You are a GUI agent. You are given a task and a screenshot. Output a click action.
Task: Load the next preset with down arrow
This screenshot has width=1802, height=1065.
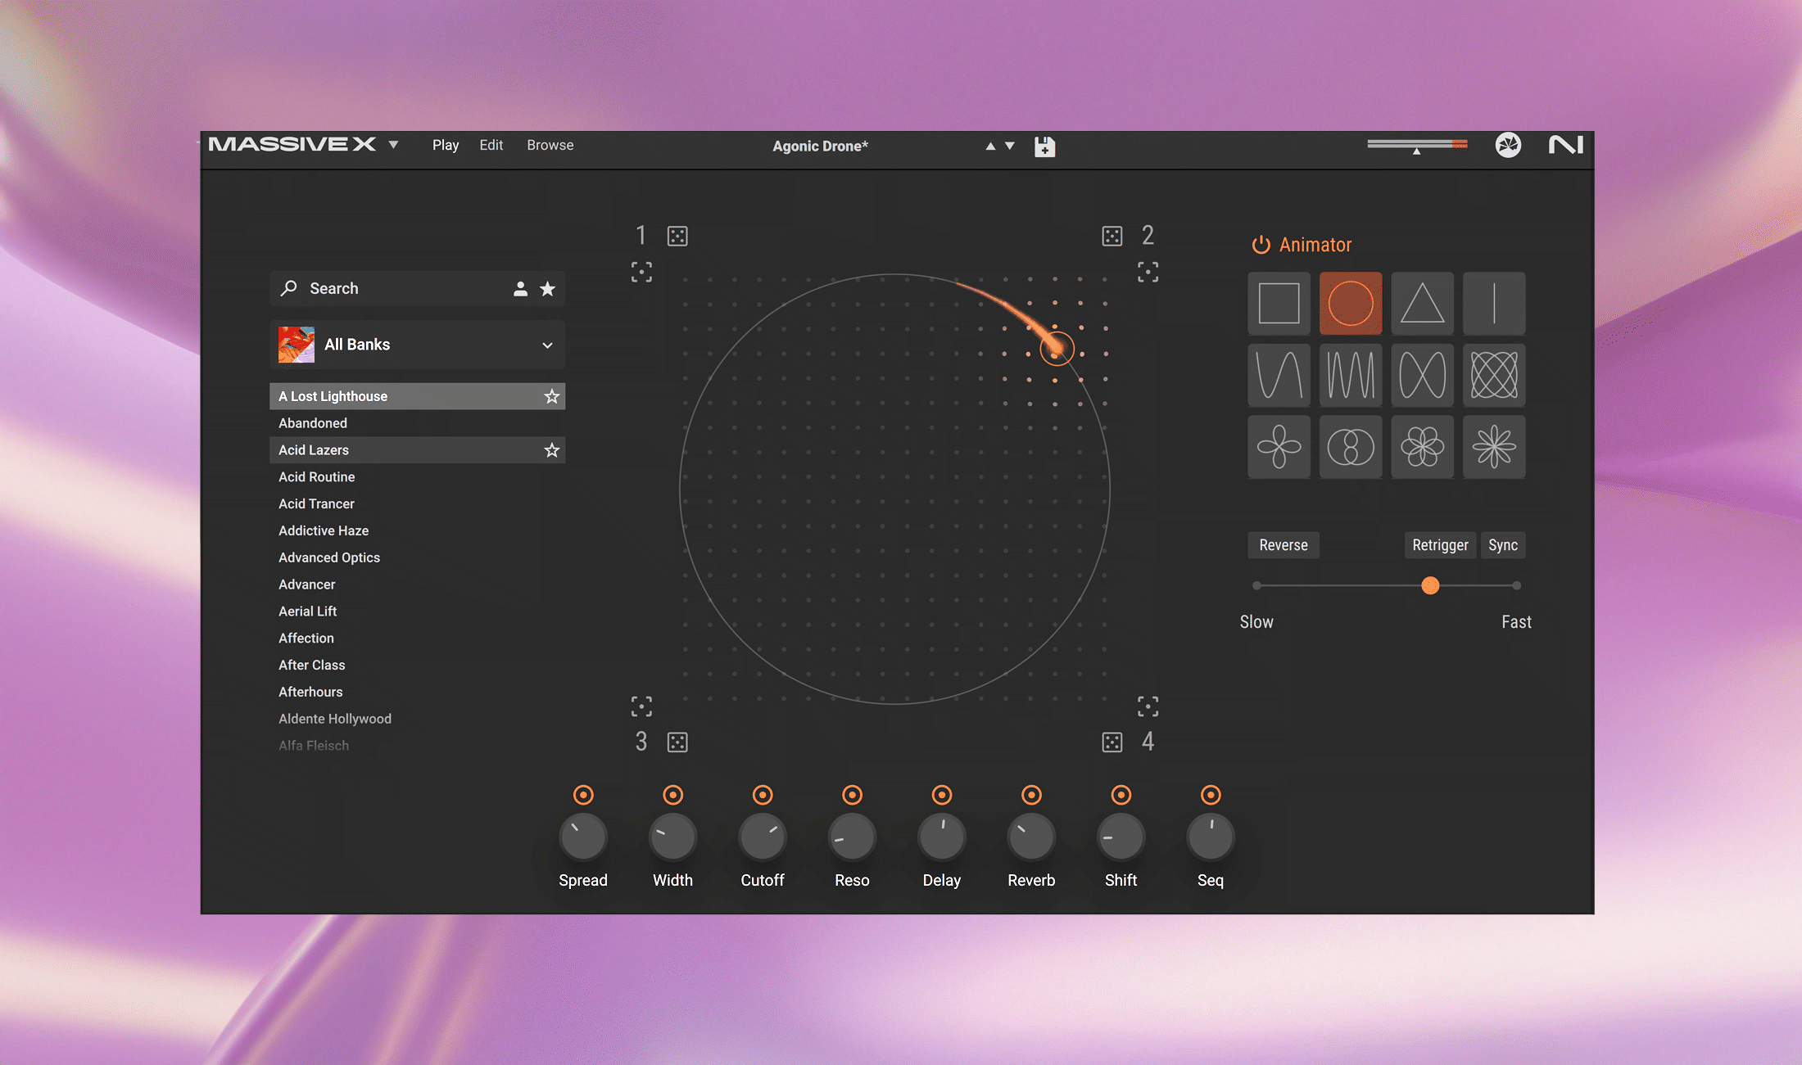pos(1010,146)
